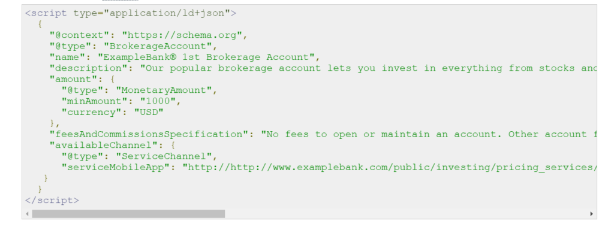Click the closing script tag
614x227 pixels.
[52, 201]
